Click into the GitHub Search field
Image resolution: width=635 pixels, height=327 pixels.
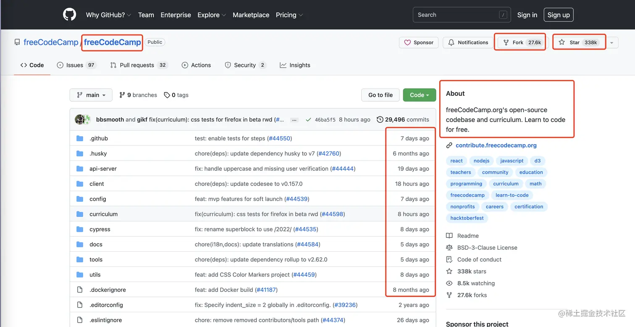coord(462,15)
